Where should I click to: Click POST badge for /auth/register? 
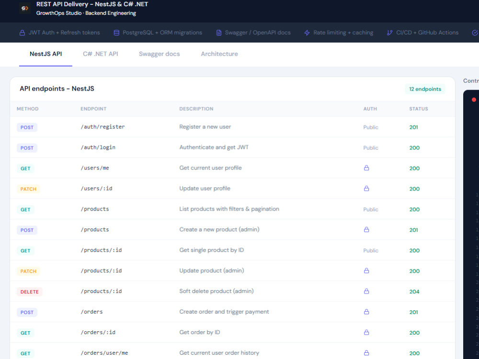point(27,127)
